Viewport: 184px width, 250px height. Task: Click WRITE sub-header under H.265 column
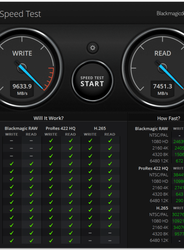90,134
